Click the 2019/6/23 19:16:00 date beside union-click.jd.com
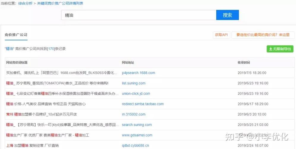Screen dimensions: 296x149 pos(253,94)
